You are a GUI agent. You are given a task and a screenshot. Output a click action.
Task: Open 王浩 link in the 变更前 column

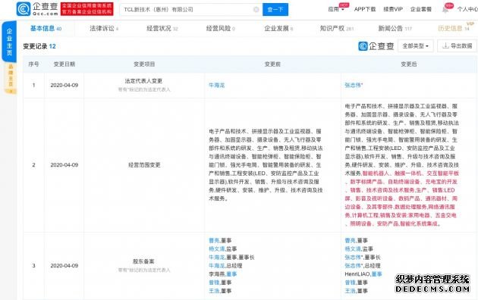click(x=214, y=291)
